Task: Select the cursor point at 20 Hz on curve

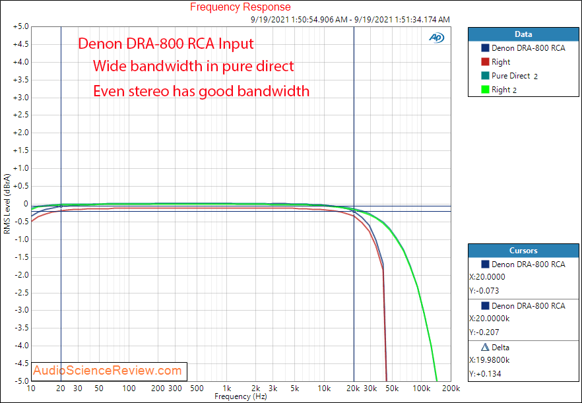Action: coord(61,206)
